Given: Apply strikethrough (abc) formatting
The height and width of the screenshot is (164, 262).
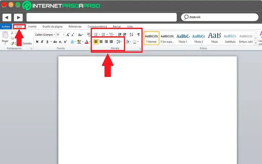Looking at the screenshot, I should click(x=55, y=42).
